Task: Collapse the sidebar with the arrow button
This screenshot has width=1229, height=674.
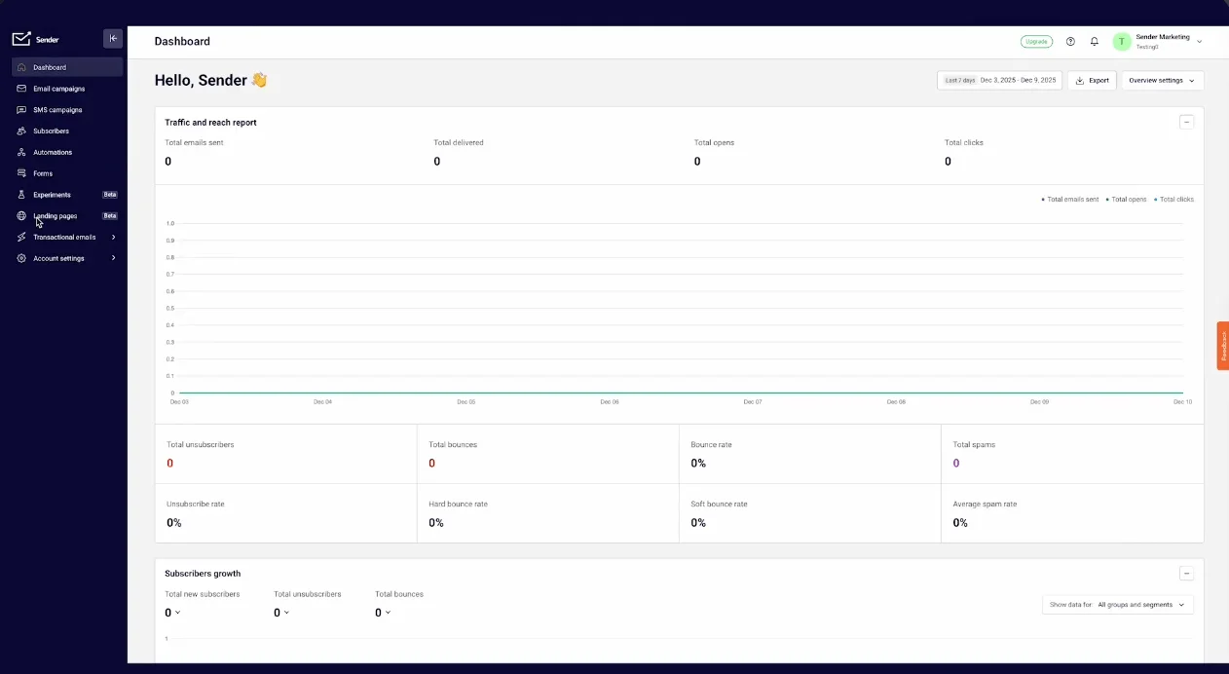Action: pos(113,39)
